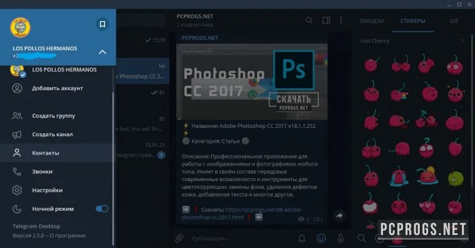Forward the post with the share arrow

click(x=339, y=215)
